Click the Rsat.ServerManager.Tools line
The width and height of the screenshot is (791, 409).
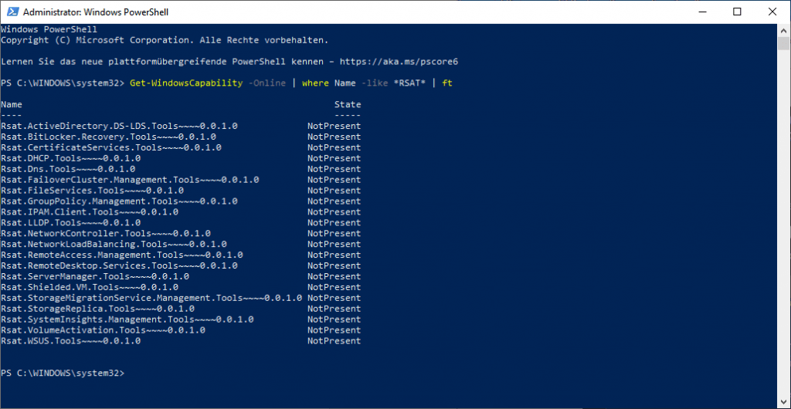94,276
